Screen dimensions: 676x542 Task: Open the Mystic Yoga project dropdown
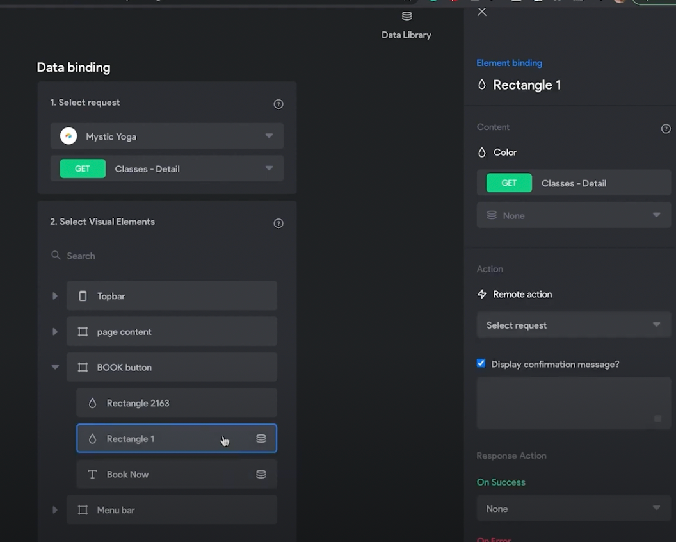coord(167,136)
